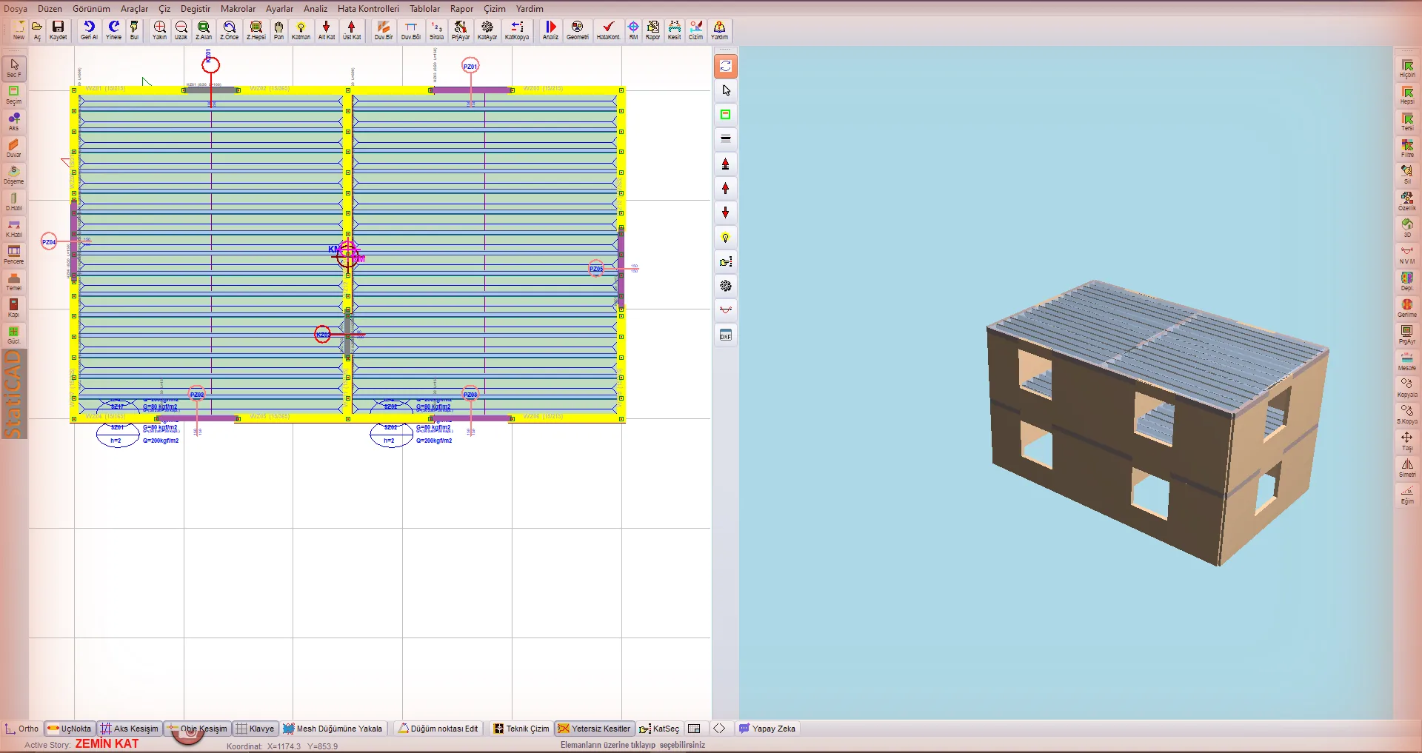Image resolution: width=1422 pixels, height=753 pixels.
Task: Zoom out with the Uzak icon
Action: [181, 30]
